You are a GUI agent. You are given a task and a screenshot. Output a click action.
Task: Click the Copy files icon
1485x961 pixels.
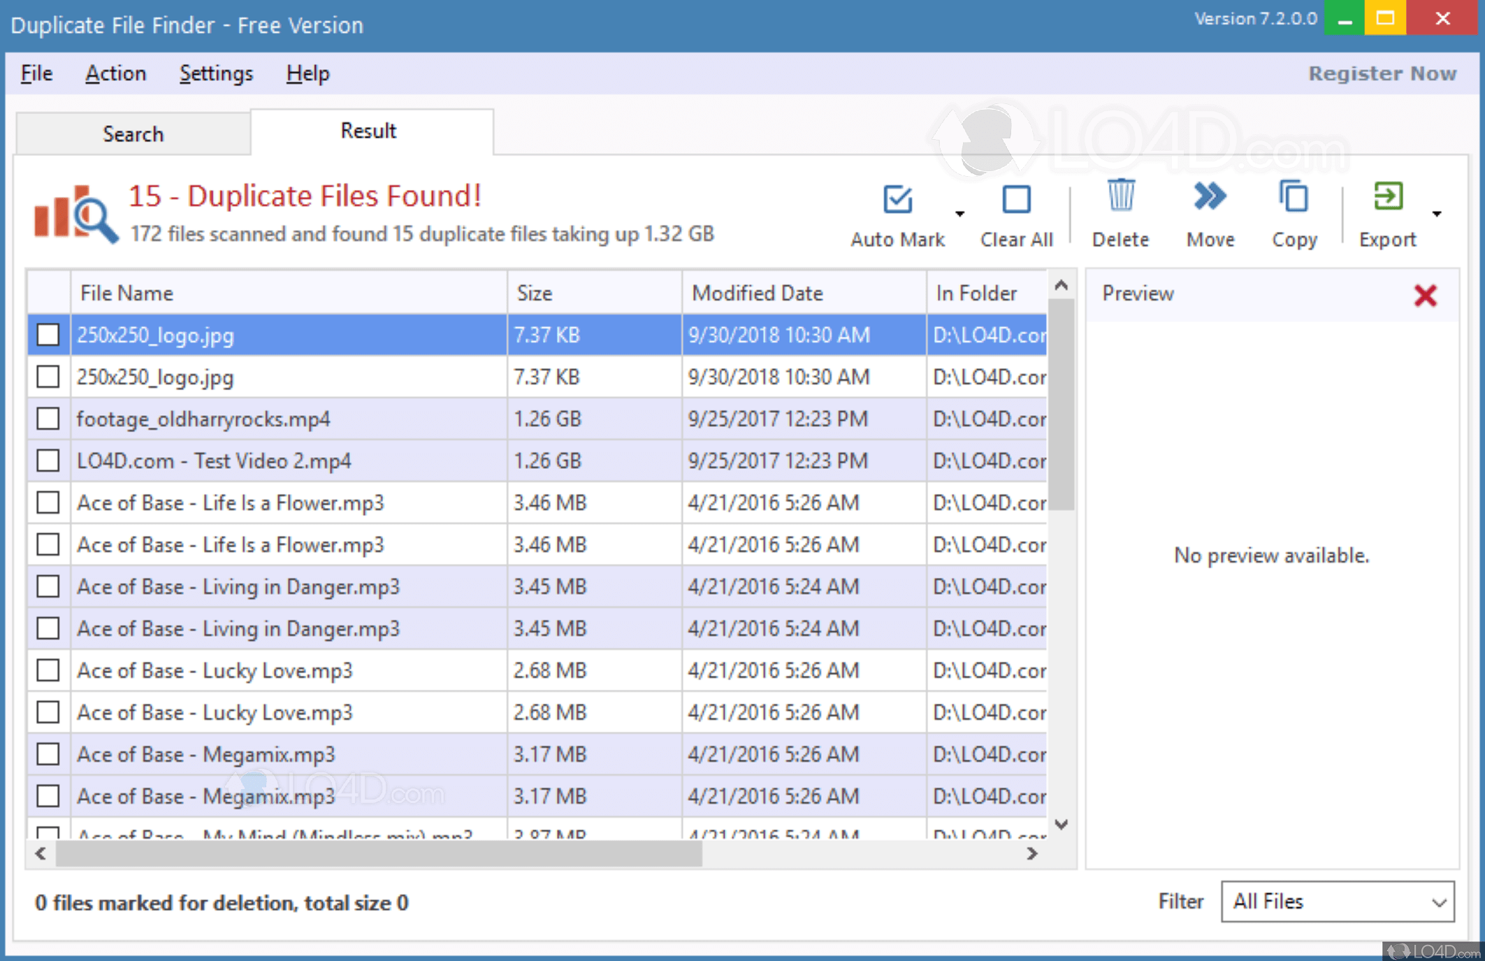coord(1294,196)
